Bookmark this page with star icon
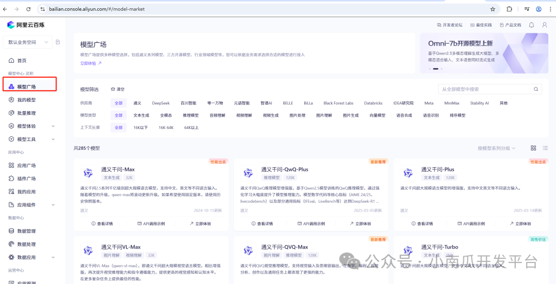 tap(493, 9)
